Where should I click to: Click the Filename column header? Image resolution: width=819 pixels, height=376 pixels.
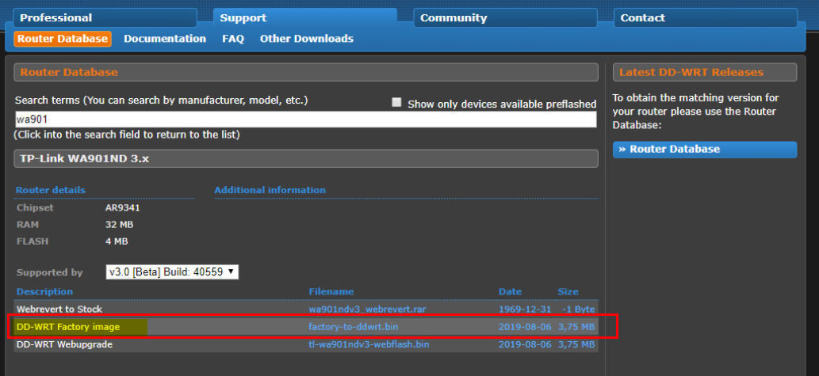(x=331, y=291)
